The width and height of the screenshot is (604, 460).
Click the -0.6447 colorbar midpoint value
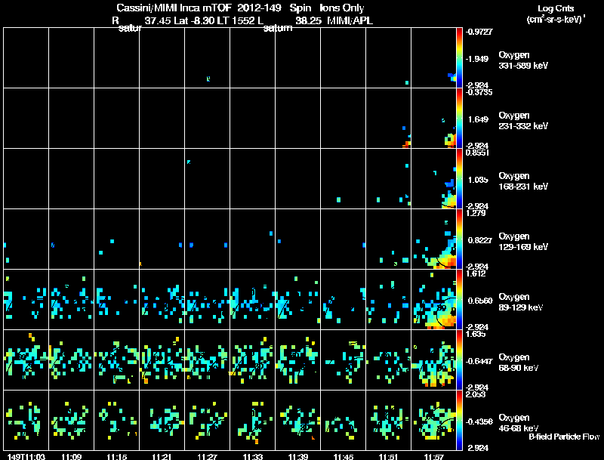click(479, 361)
